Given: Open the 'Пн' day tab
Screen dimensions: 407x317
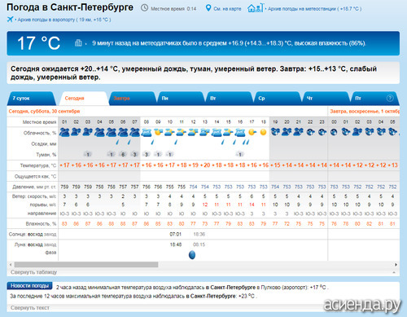Looking at the screenshot, I should pyautogui.click(x=181, y=99).
